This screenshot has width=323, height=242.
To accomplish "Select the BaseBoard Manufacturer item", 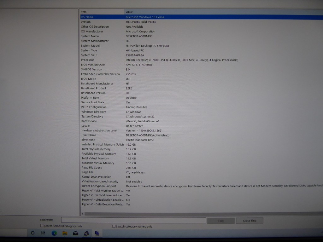I will pos(97,84).
